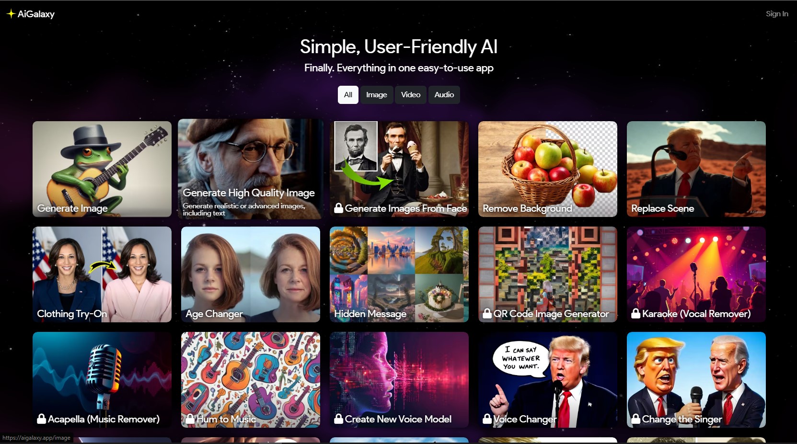Click the lock icon on QR Code Image Generator

tap(487, 313)
